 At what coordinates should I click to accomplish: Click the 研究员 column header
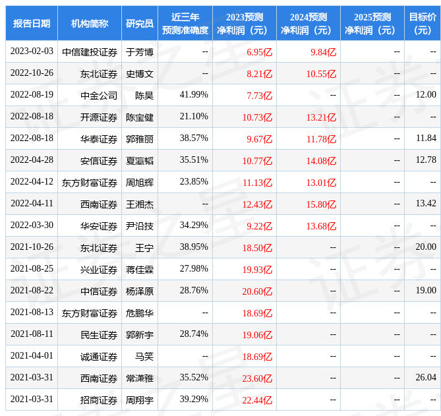coord(140,23)
